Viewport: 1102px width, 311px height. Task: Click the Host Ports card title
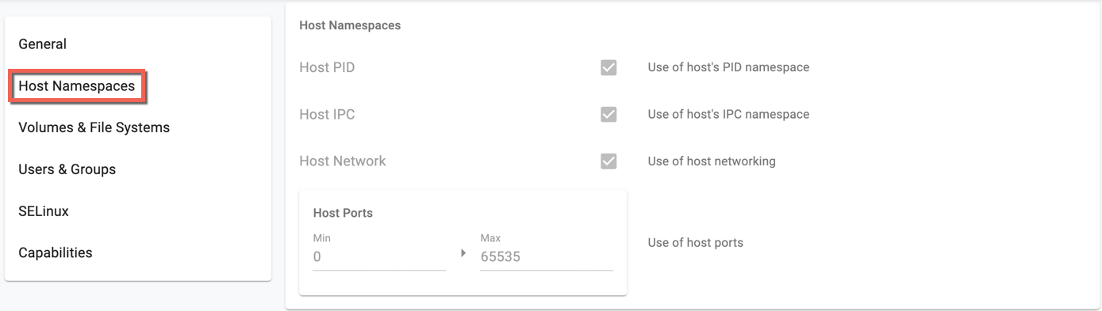343,213
